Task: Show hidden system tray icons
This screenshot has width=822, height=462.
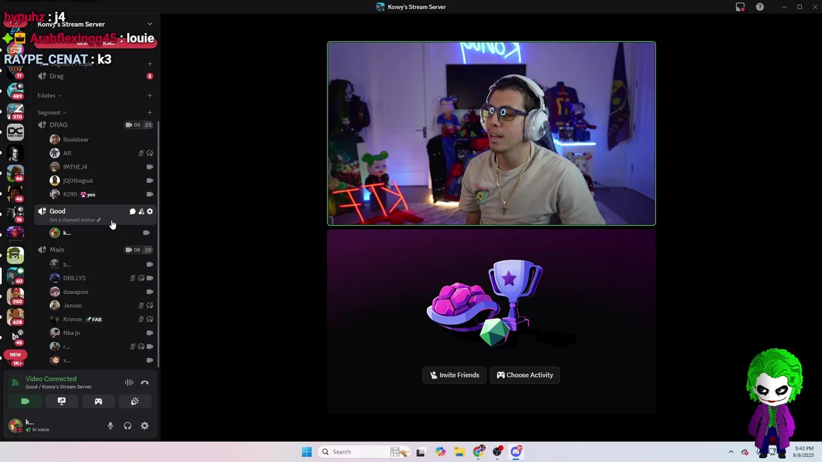Action: (731, 452)
